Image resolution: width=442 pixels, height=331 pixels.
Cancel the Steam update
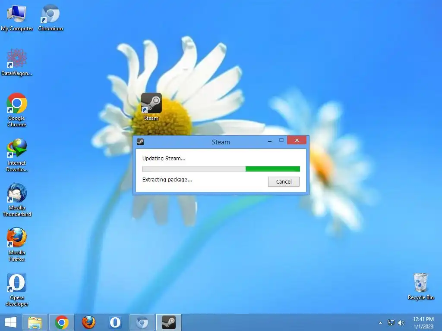pos(284,181)
